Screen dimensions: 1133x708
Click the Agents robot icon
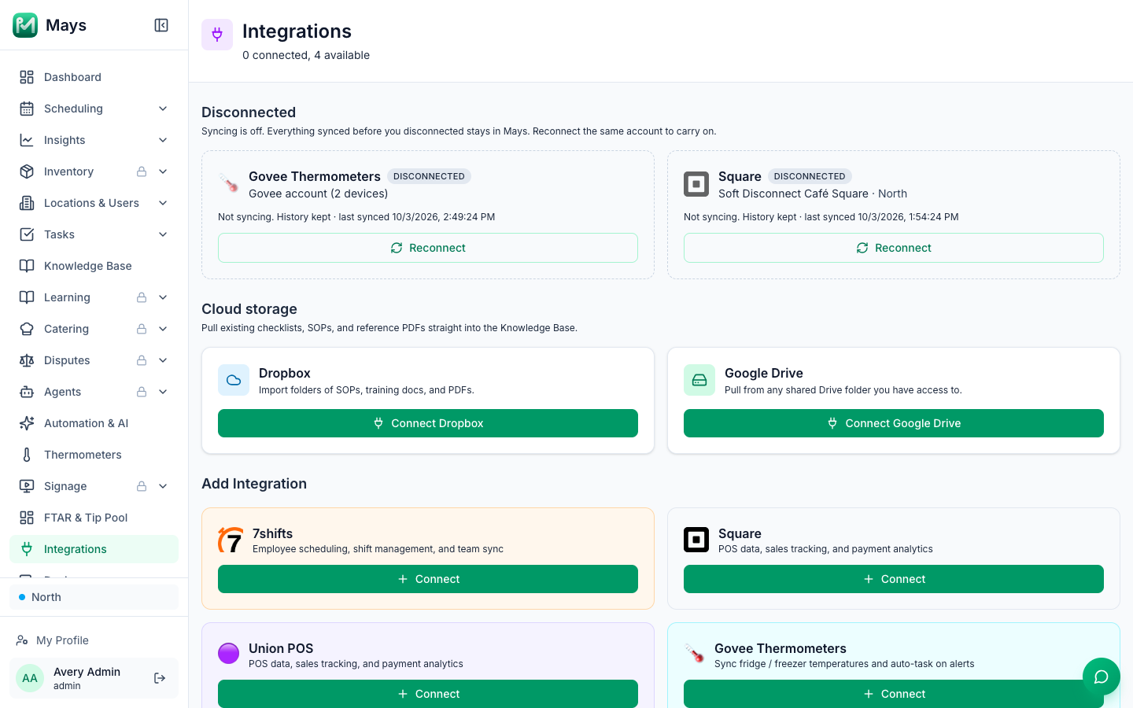click(27, 392)
